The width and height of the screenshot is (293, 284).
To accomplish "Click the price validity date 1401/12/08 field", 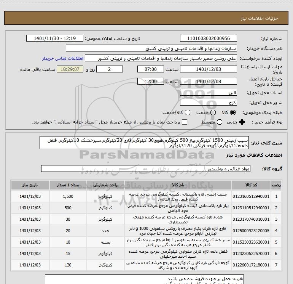I will pyautogui.click(x=209, y=81).
